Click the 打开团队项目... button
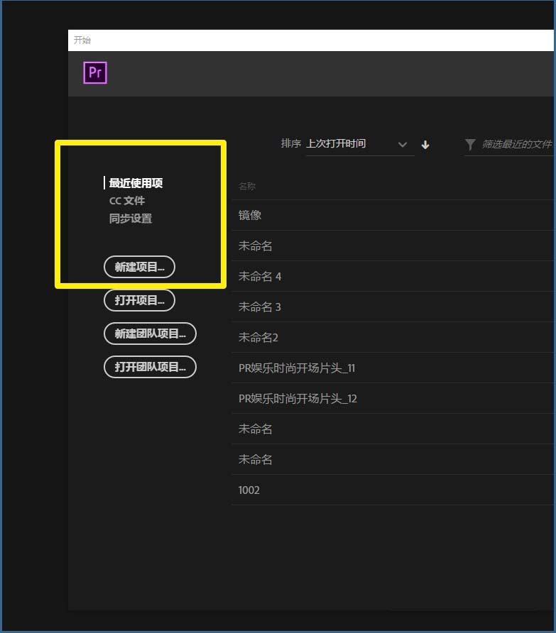Screen dimensions: 556x633 (150, 367)
